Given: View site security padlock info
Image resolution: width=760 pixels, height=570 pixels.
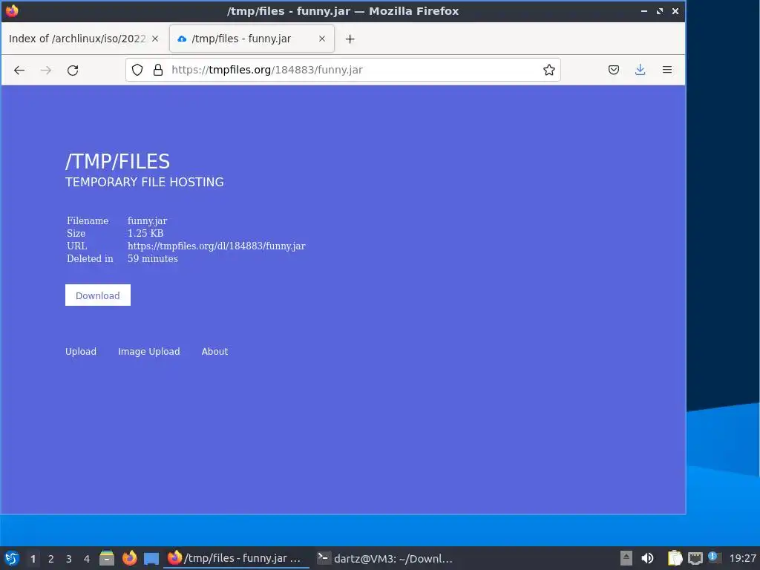Looking at the screenshot, I should tap(158, 70).
